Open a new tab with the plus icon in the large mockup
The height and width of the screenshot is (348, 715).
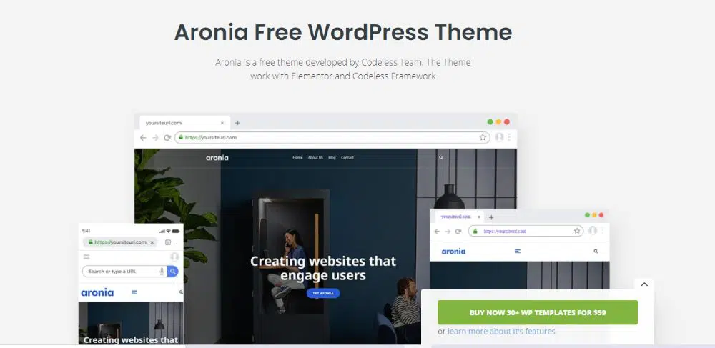pos(237,123)
